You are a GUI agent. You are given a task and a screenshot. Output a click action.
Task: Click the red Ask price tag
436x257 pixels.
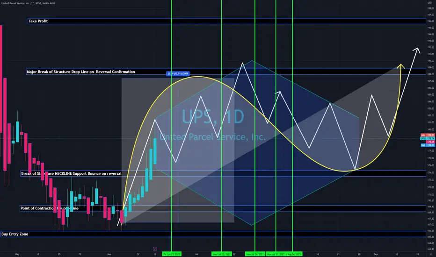(x=428, y=135)
